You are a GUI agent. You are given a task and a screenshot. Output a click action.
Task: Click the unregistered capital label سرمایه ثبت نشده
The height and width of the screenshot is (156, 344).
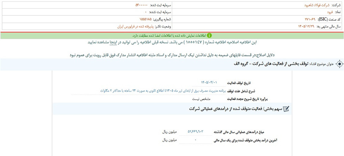[161, 12]
